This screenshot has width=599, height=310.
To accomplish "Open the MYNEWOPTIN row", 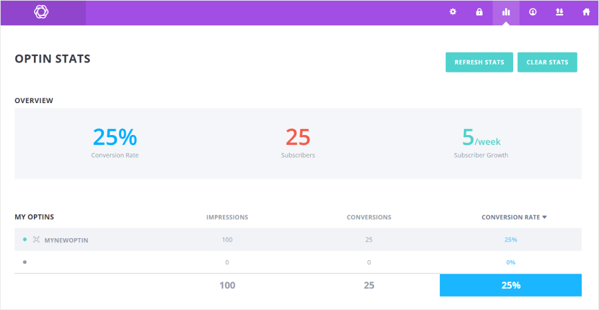I will (298, 239).
